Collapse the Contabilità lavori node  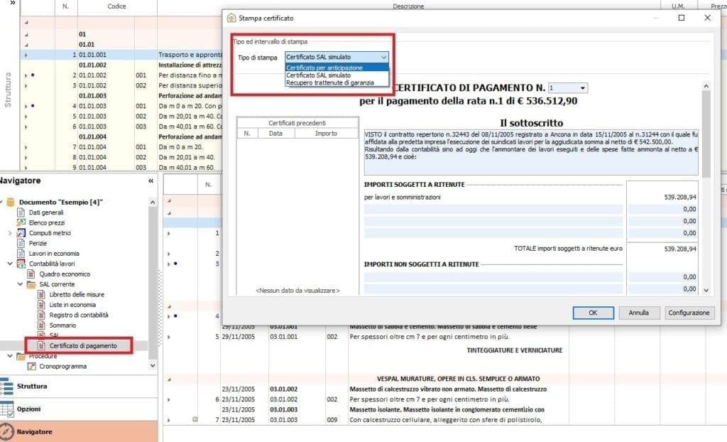click(x=10, y=264)
